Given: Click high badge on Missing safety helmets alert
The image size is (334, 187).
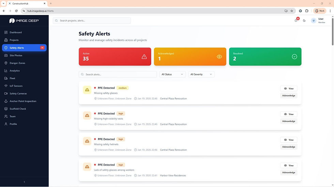Looking at the screenshot, I should 121,139.
